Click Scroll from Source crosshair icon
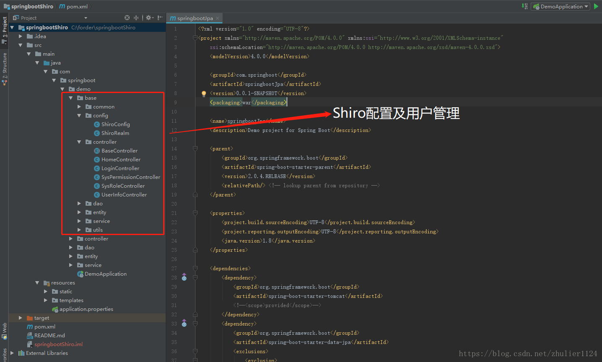The image size is (602, 362). [x=127, y=18]
